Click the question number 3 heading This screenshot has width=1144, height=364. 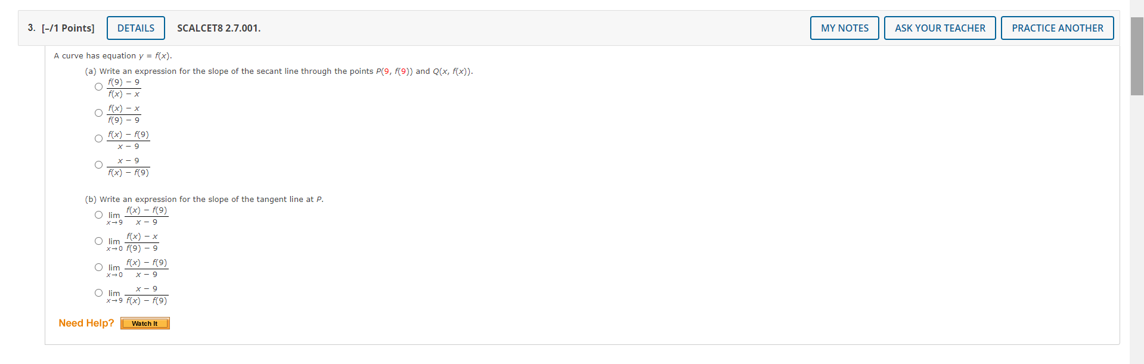click(x=30, y=28)
